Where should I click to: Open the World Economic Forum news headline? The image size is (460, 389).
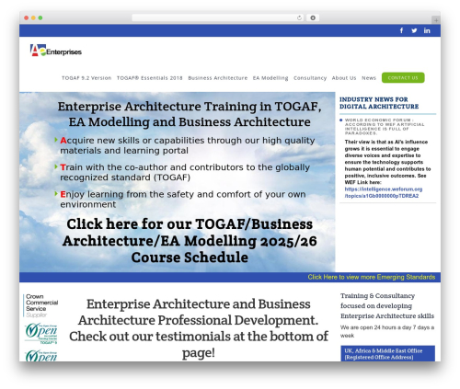pyautogui.click(x=385, y=126)
